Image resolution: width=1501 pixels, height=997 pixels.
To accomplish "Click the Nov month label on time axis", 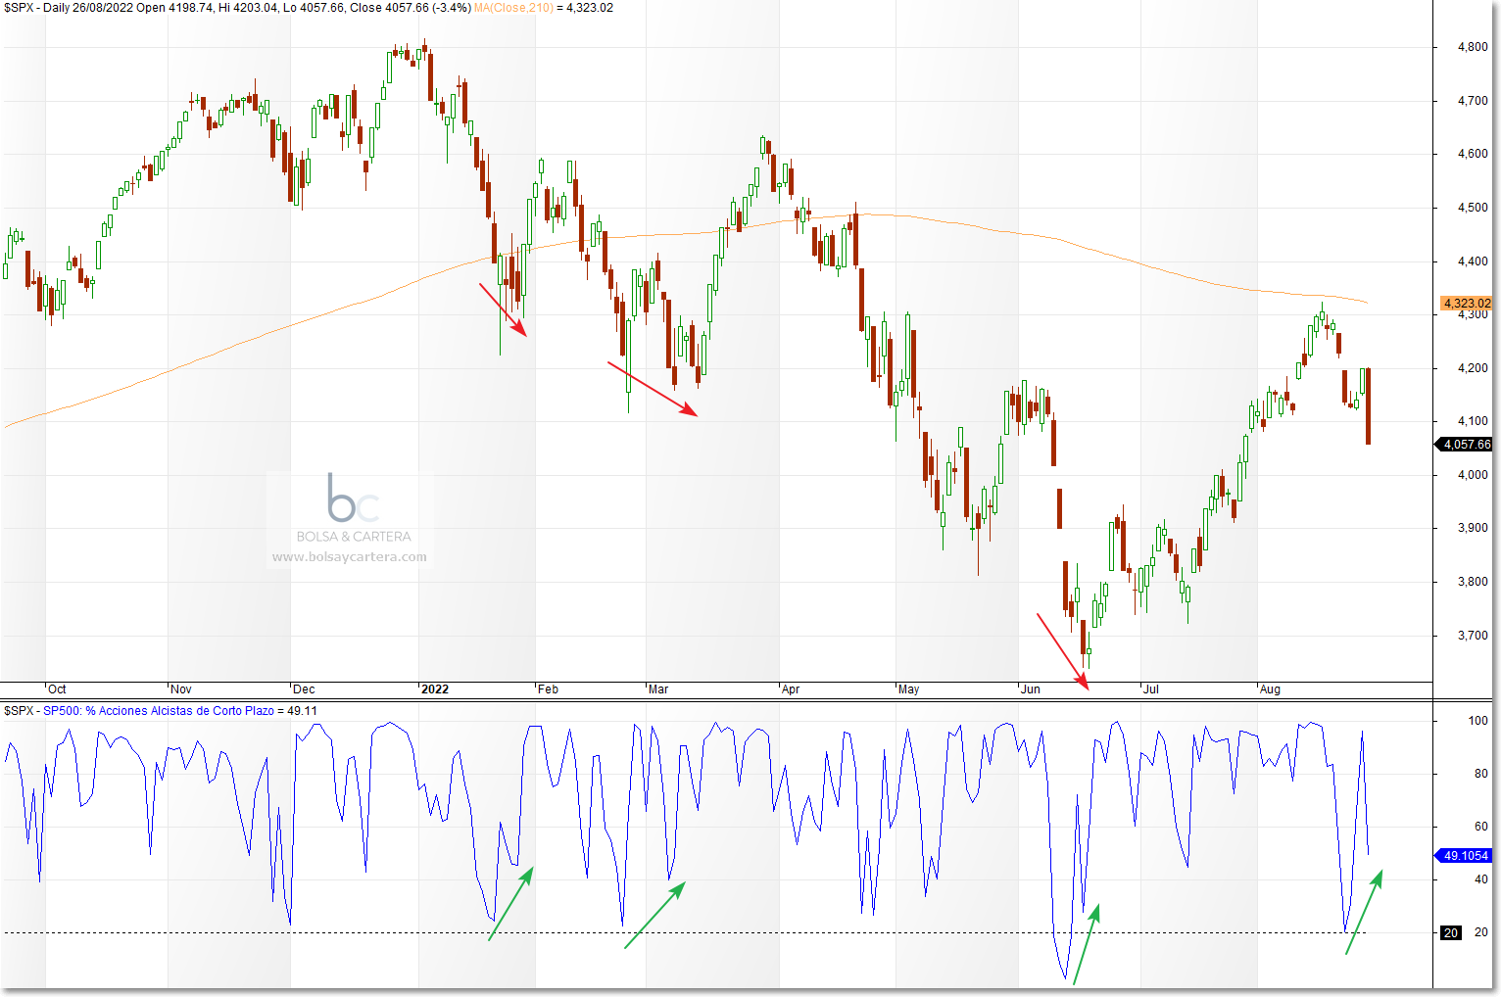I will (181, 689).
